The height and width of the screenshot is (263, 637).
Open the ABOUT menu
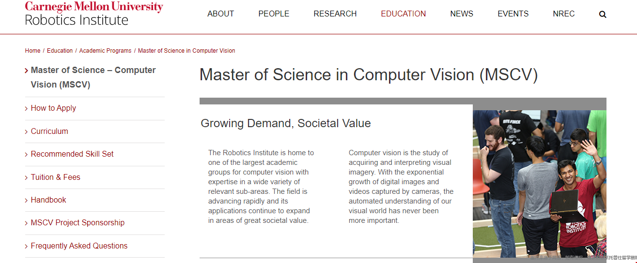pos(221,14)
